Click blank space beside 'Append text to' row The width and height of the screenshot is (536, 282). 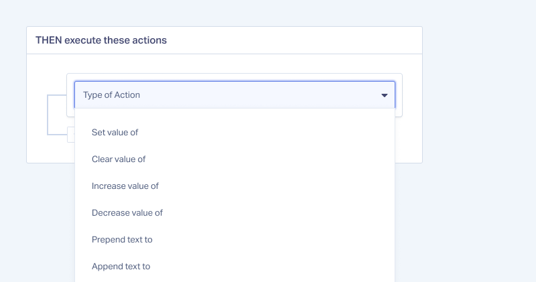tap(273, 267)
